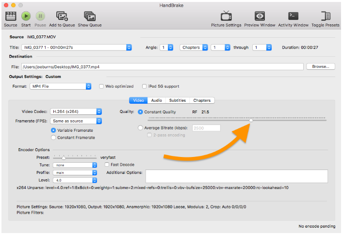Enable iPod 5G support checkbox
The height and width of the screenshot is (234, 342).
point(144,86)
